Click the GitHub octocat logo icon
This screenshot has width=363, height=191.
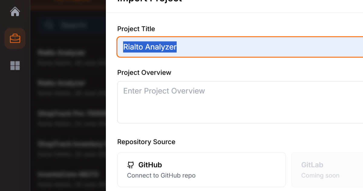(x=130, y=165)
